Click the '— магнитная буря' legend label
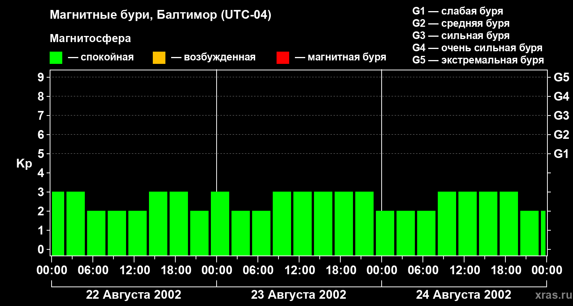The width and height of the screenshot is (573, 306). pyautogui.click(x=340, y=57)
